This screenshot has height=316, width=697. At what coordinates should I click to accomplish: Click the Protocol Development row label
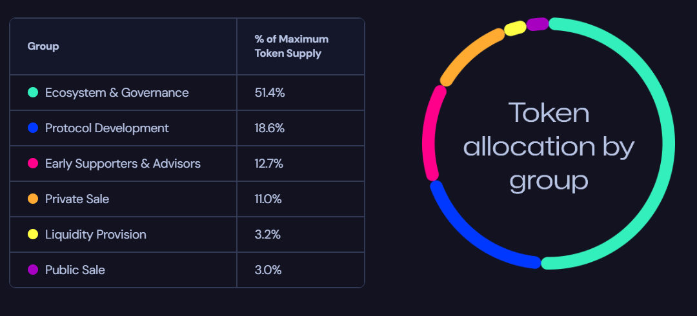(x=107, y=128)
